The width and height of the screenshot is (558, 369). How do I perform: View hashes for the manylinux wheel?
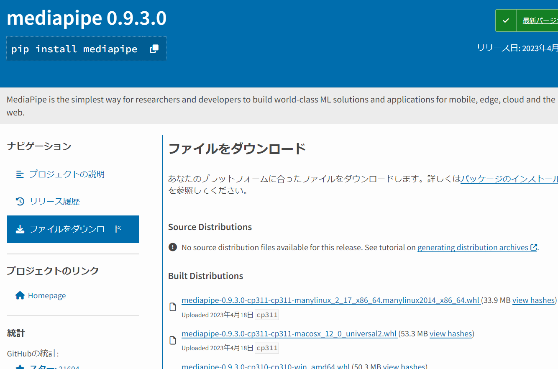point(533,300)
